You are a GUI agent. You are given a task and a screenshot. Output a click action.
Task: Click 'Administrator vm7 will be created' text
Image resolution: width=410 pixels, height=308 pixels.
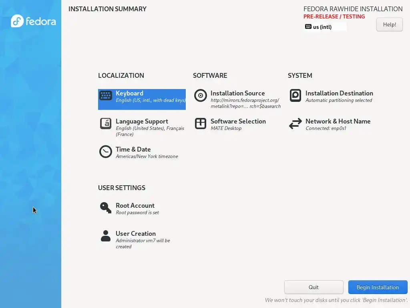(x=143, y=243)
